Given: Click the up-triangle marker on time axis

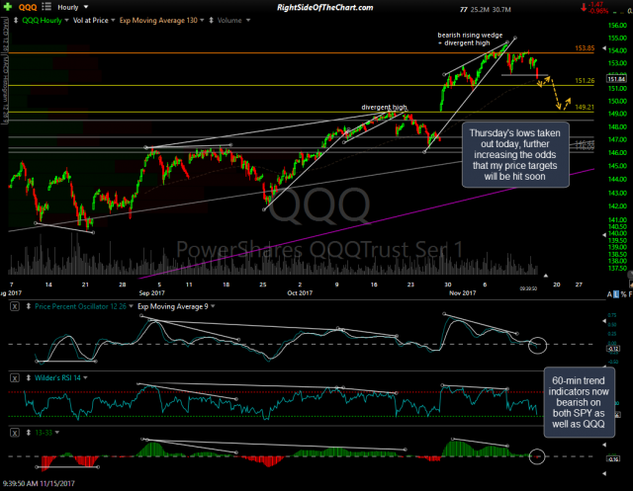Looking at the screenshot, I should coord(545,276).
